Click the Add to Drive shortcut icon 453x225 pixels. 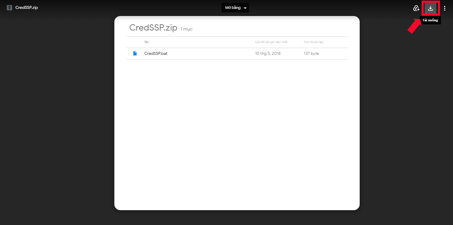coord(416,8)
